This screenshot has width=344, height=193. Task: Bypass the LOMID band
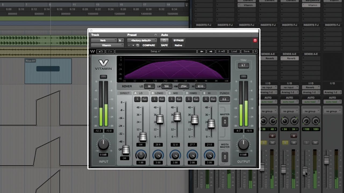(162, 99)
